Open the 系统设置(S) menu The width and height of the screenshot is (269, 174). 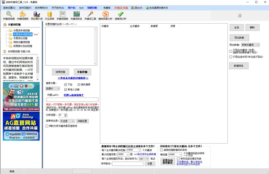click(x=9, y=8)
